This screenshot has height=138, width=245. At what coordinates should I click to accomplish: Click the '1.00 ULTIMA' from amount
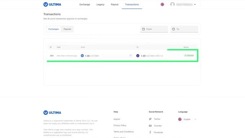[92, 56]
